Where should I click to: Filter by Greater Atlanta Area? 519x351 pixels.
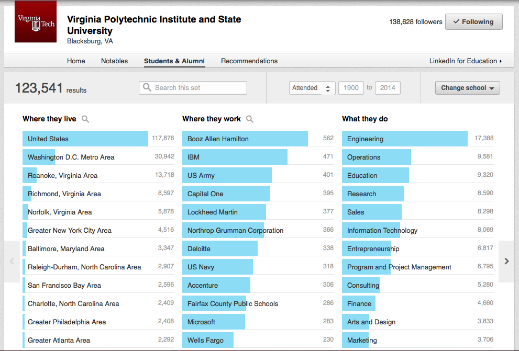click(98, 340)
